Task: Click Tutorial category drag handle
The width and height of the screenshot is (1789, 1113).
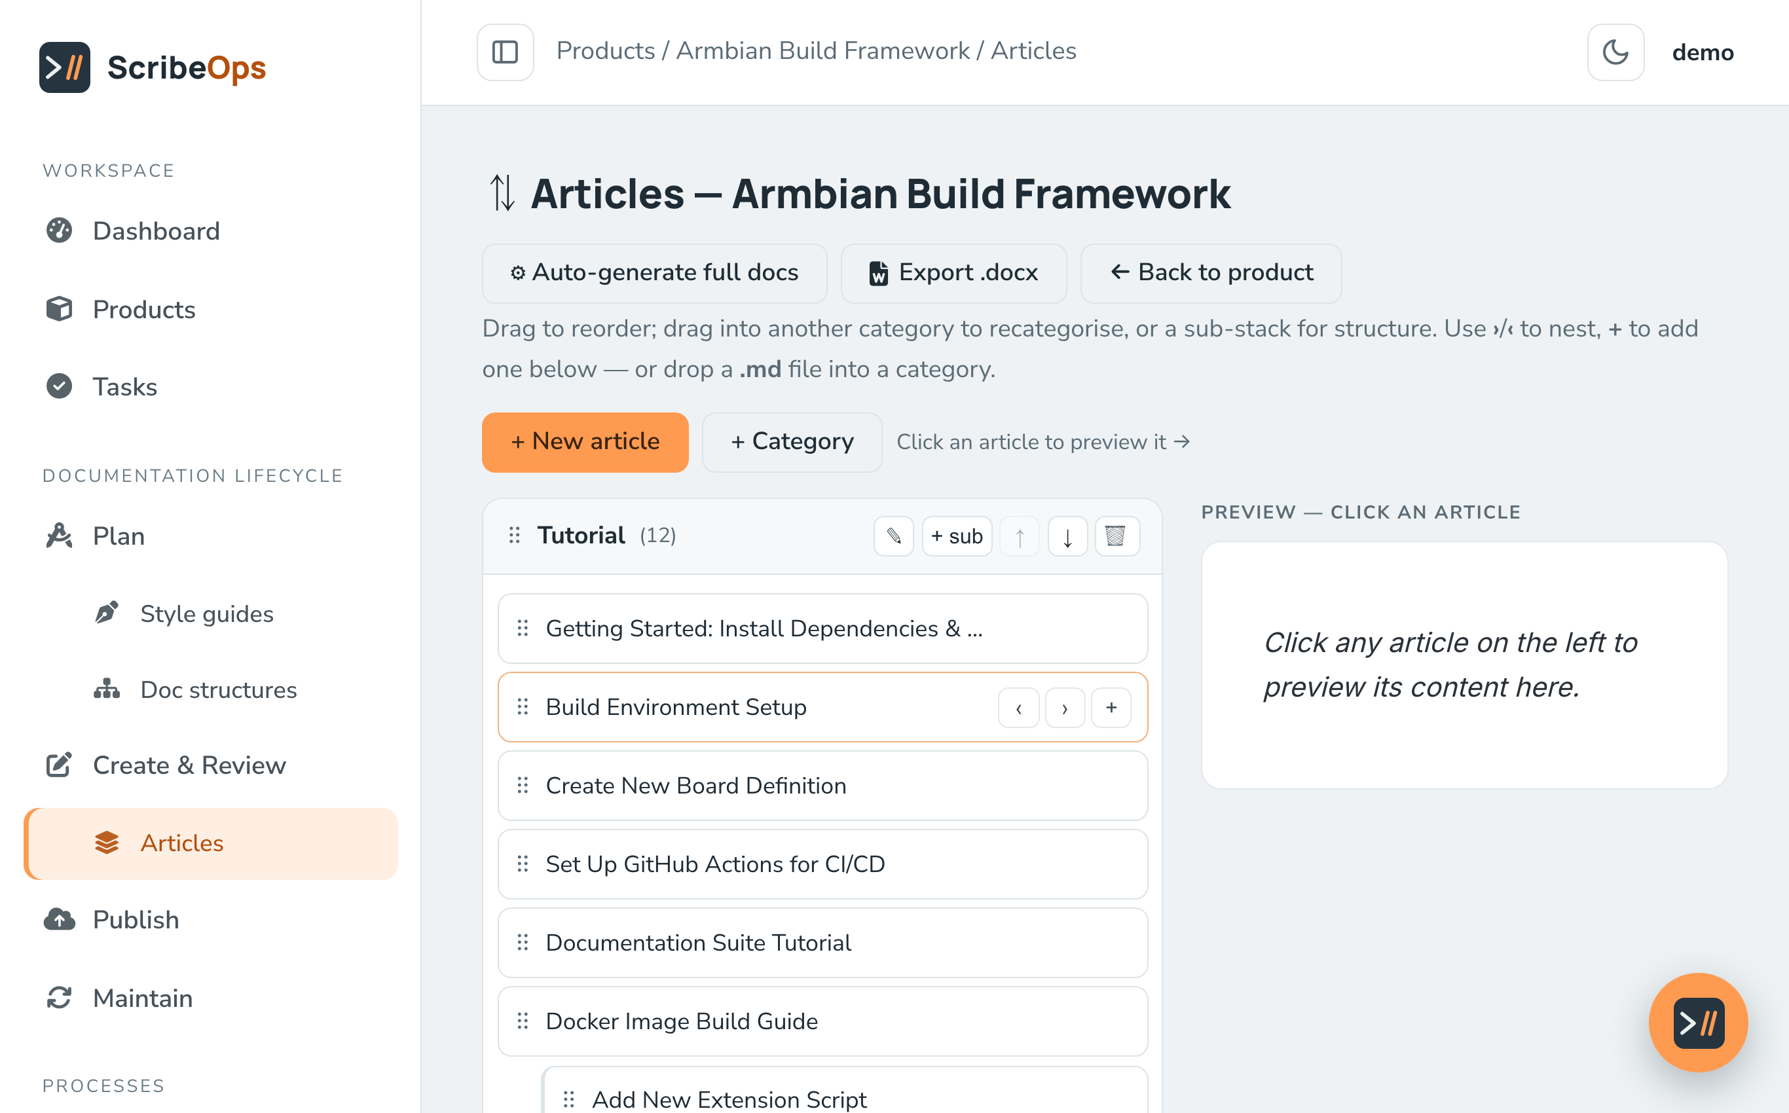Action: click(515, 535)
